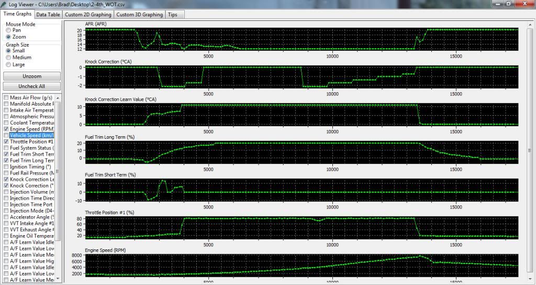Viewport: 536px width, 285px height.
Task: Choose Medium graph size
Action: coord(8,58)
